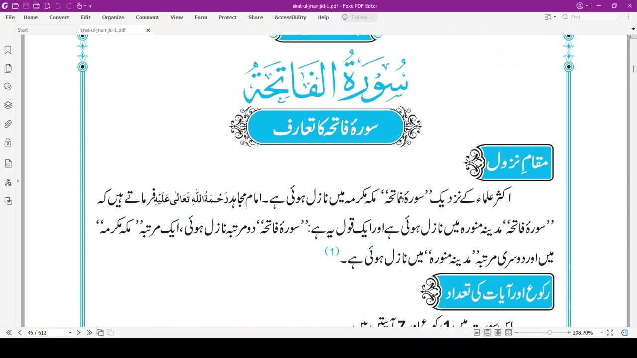This screenshot has height=358, width=637.
Task: Open the user account icon
Action: click(x=580, y=6)
